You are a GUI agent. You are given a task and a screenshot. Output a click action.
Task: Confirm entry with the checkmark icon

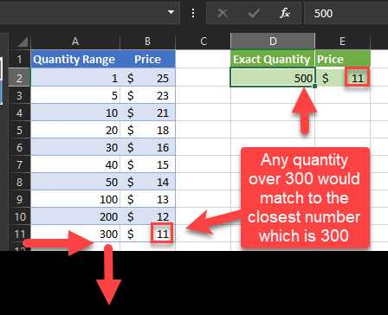pos(253,13)
